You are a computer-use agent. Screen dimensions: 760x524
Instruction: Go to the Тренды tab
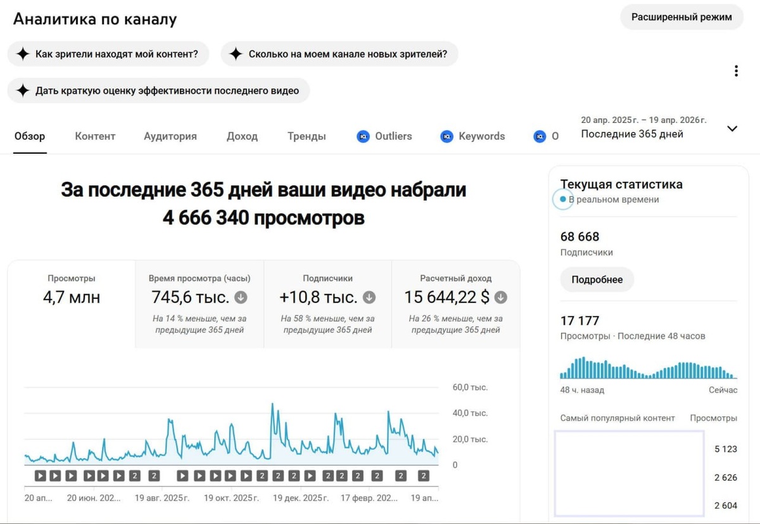click(307, 136)
